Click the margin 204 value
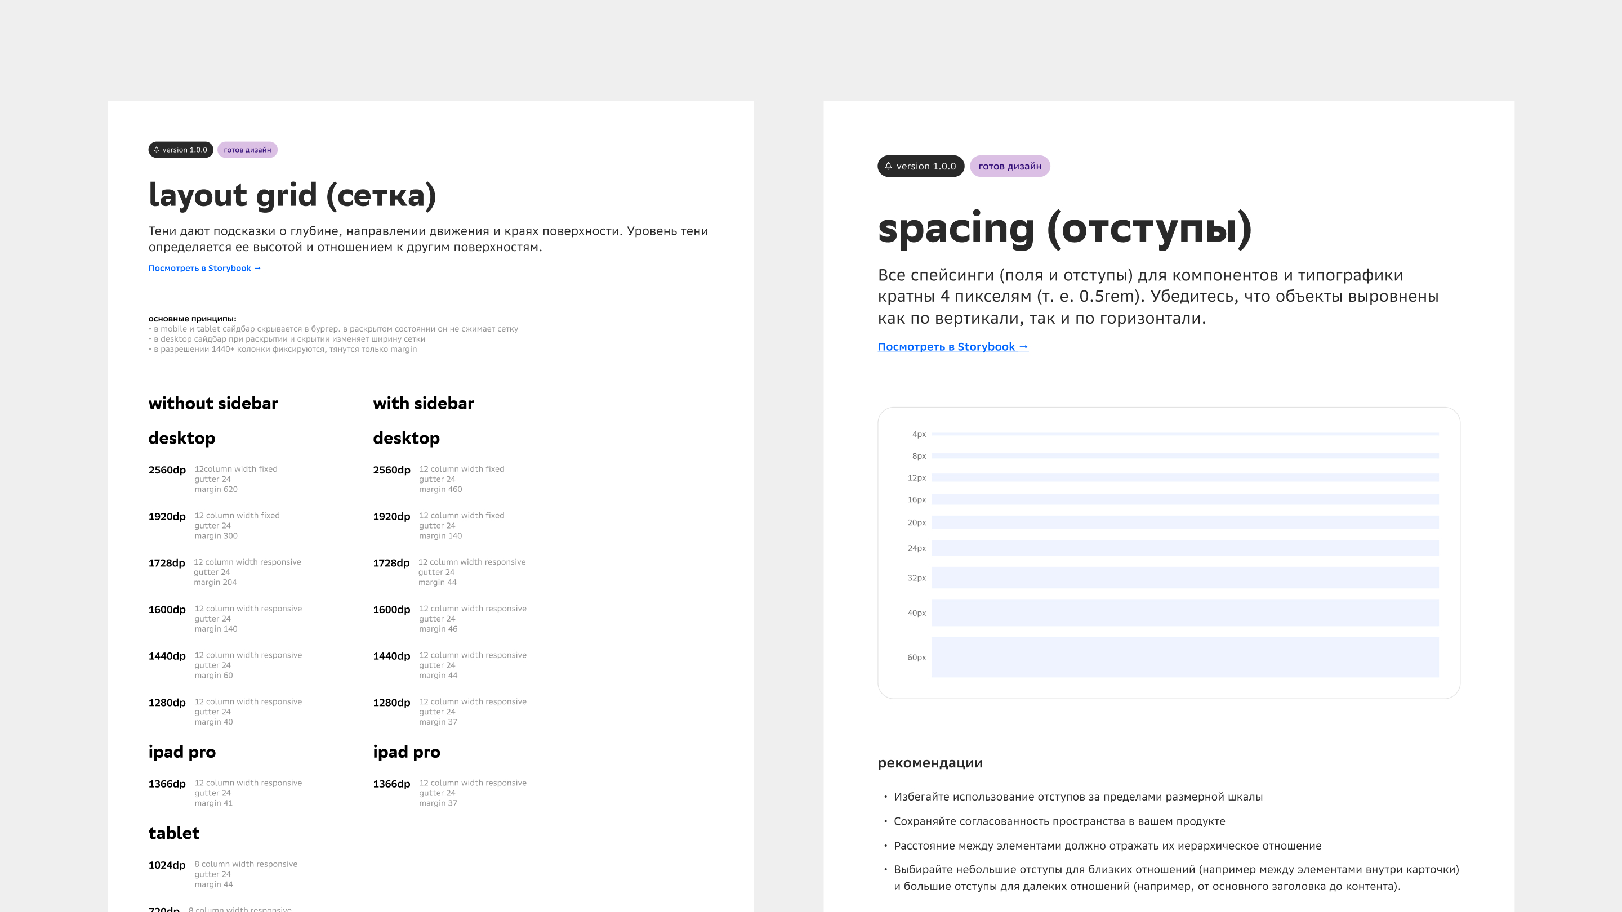The width and height of the screenshot is (1622, 912). (x=215, y=582)
